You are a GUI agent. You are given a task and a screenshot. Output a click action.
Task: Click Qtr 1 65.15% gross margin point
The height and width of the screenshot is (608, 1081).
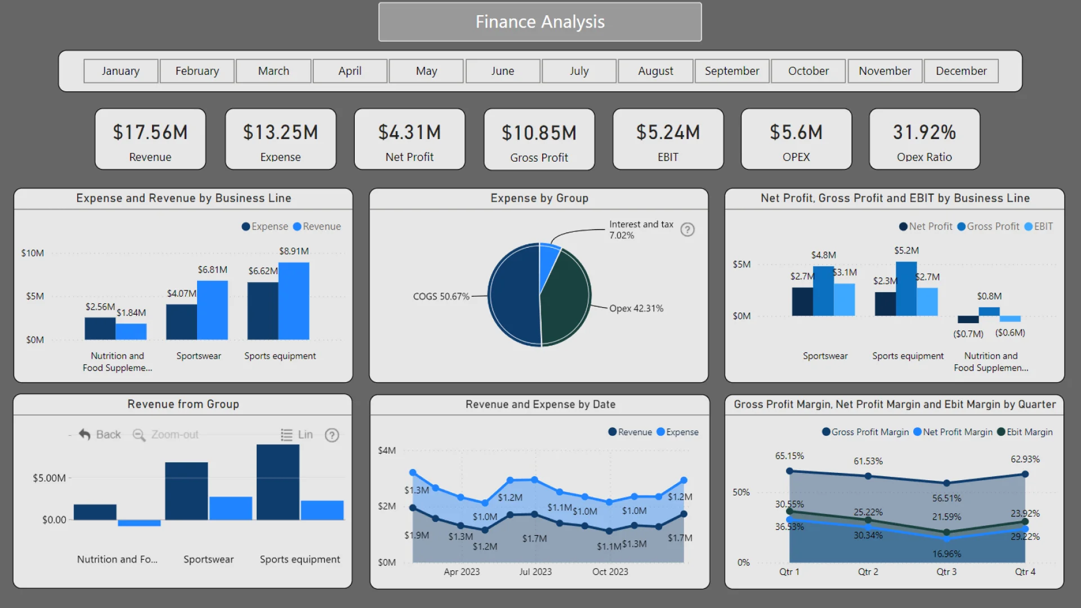789,471
